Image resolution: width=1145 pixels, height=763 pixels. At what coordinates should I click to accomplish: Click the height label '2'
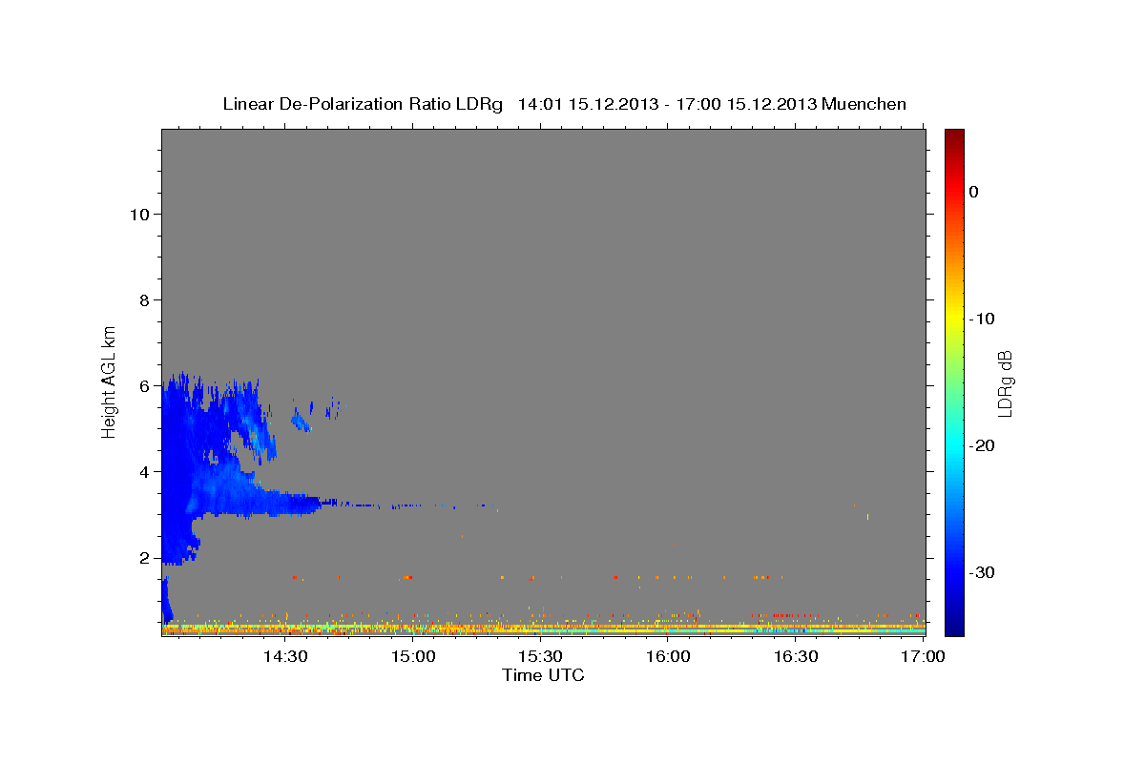click(x=144, y=557)
